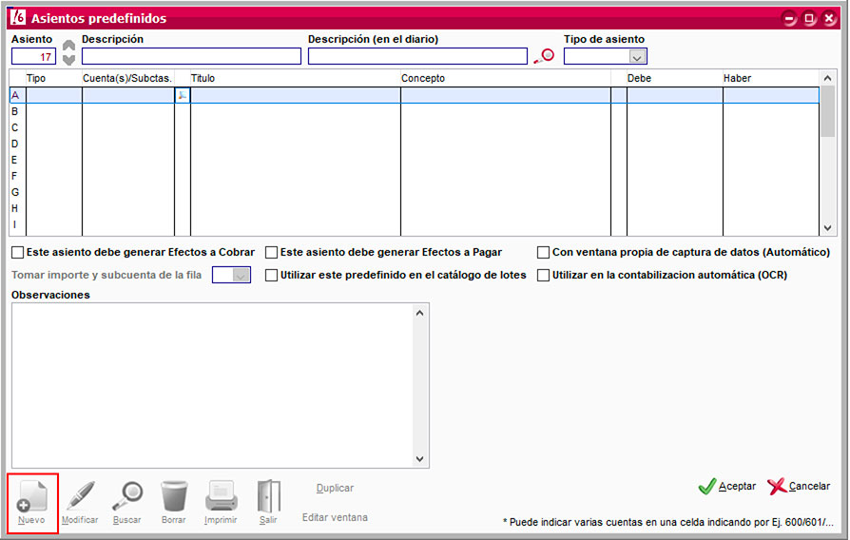850x540 pixels.
Task: Click Observaciones scrollbar up arrow
Action: click(x=419, y=313)
